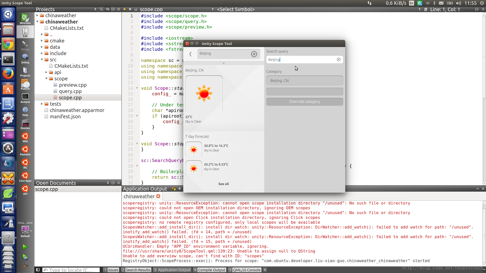Open the Projects mode

point(25,71)
